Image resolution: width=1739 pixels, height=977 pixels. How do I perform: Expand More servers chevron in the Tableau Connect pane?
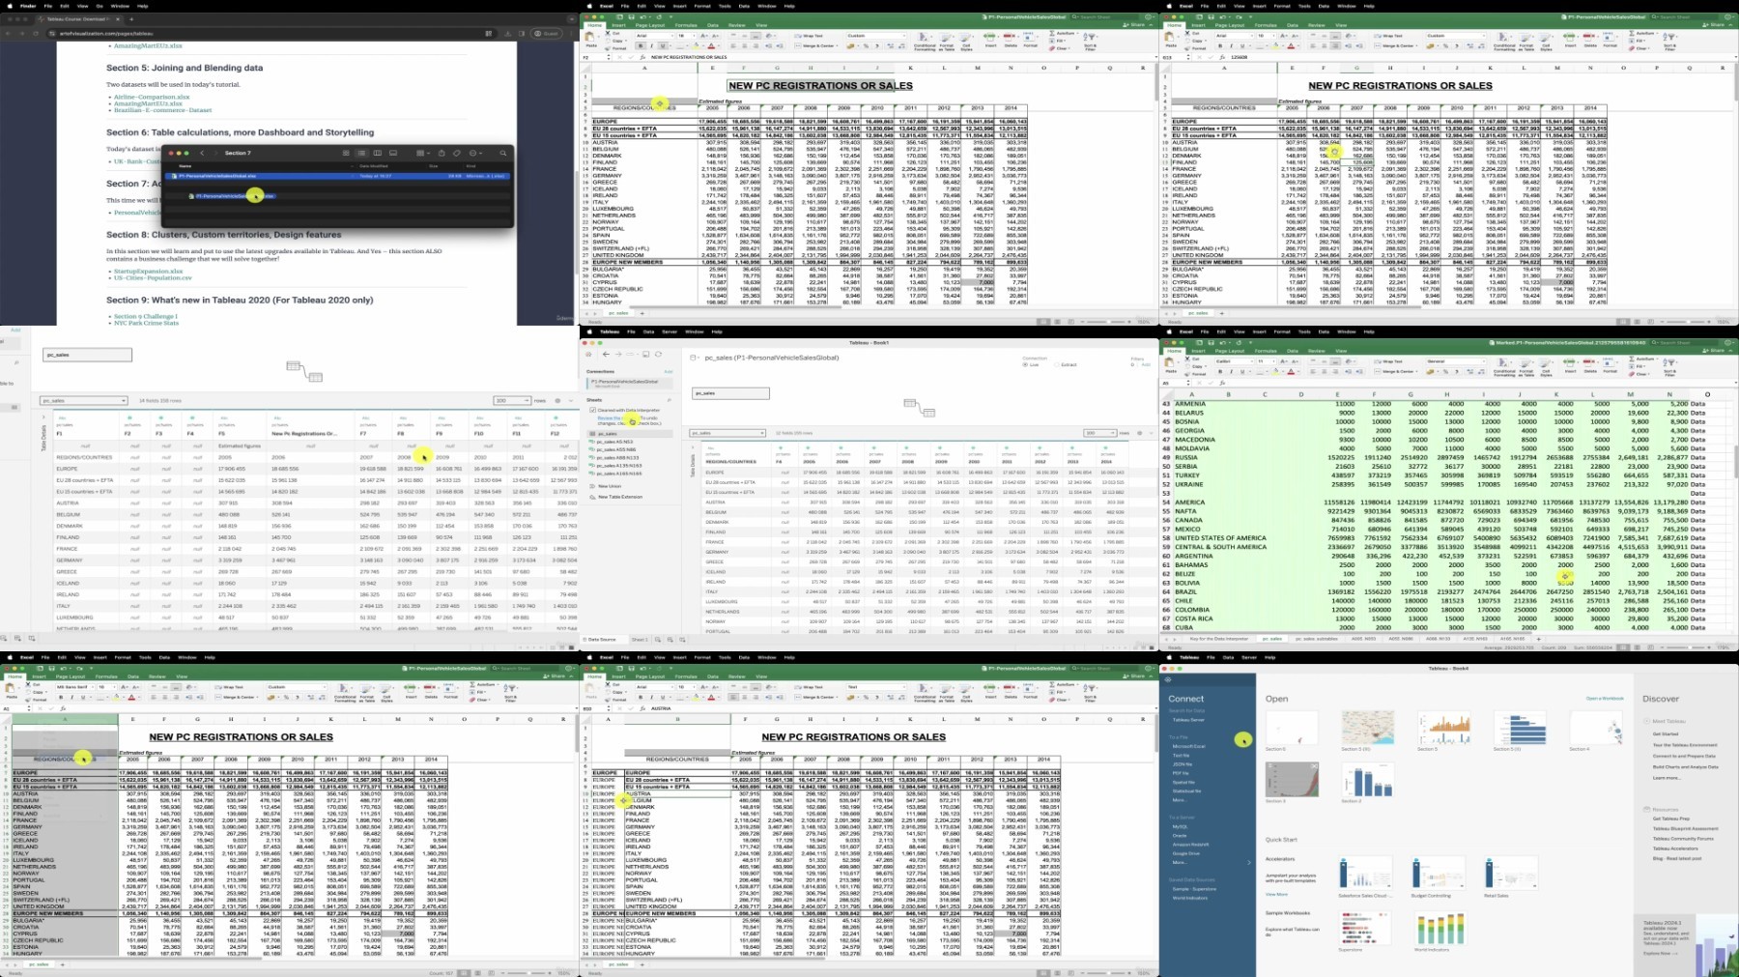[1249, 862]
